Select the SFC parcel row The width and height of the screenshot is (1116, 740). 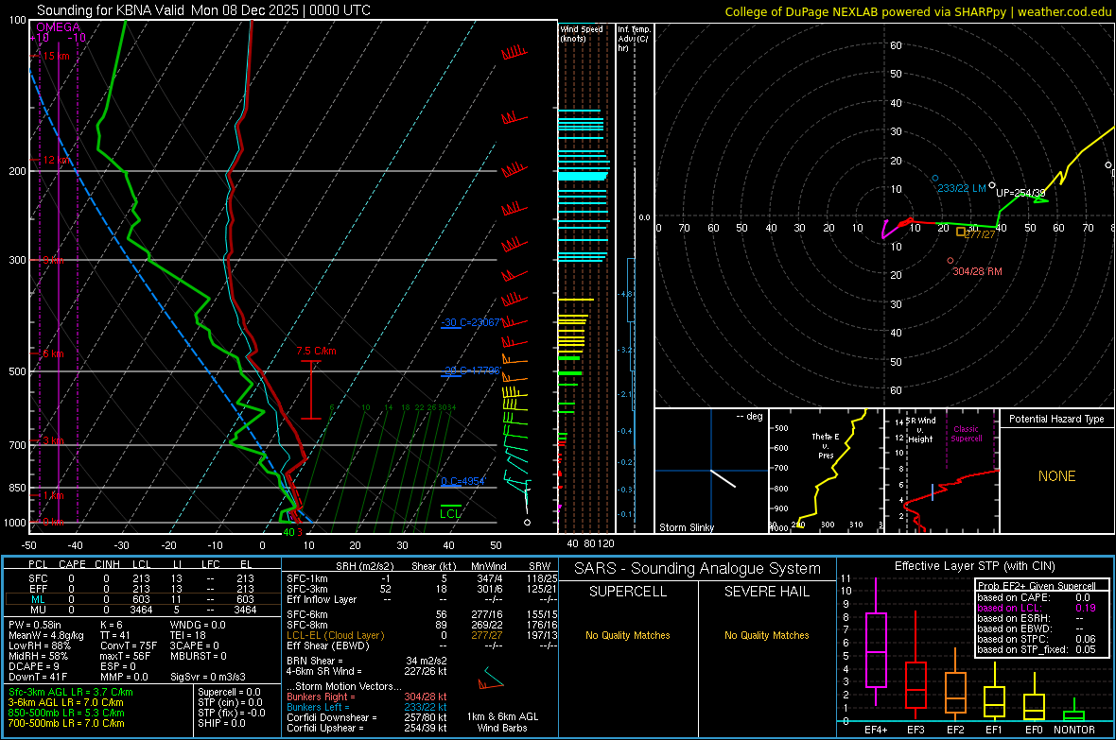click(141, 578)
